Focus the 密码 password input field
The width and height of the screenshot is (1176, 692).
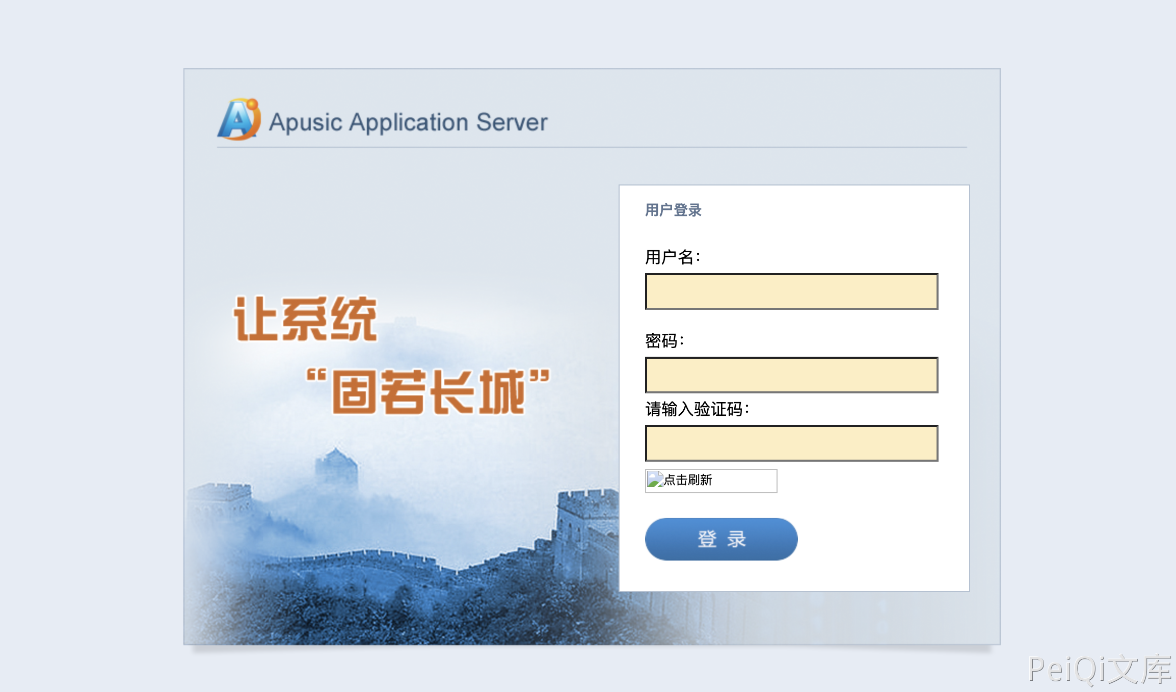(x=791, y=375)
